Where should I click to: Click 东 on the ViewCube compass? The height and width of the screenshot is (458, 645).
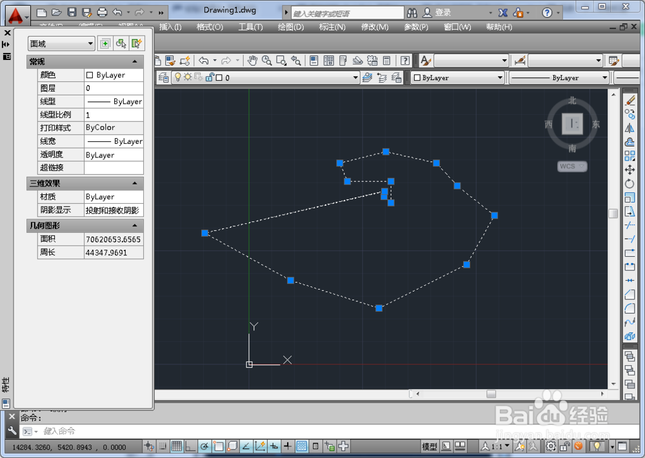point(595,124)
